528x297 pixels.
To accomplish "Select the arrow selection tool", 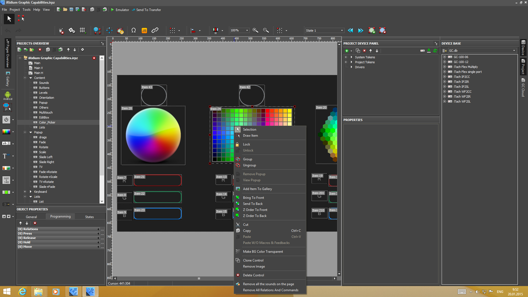I will click(9, 19).
